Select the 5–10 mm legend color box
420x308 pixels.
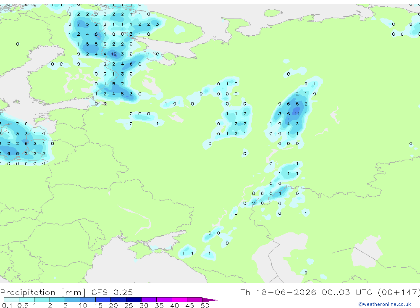point(73,300)
